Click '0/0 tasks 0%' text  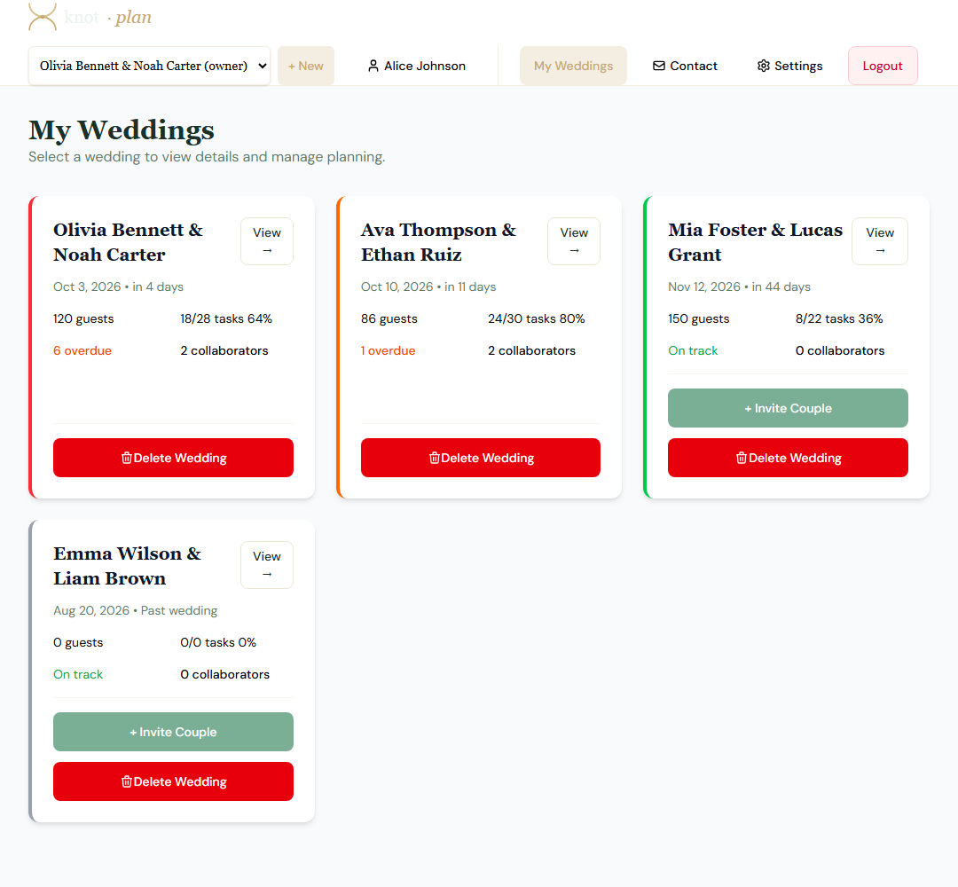coord(218,643)
